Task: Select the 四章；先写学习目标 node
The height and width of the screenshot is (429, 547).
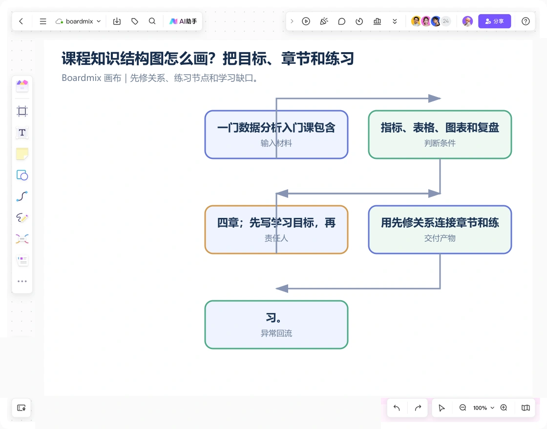Action: pos(276,230)
